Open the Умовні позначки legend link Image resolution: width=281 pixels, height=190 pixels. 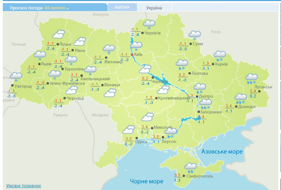(x=23, y=186)
